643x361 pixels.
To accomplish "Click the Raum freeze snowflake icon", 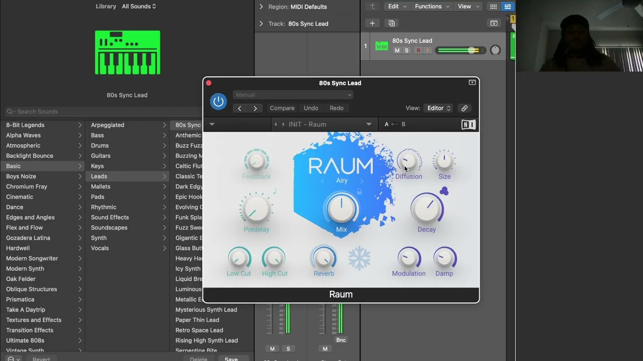I will [359, 258].
